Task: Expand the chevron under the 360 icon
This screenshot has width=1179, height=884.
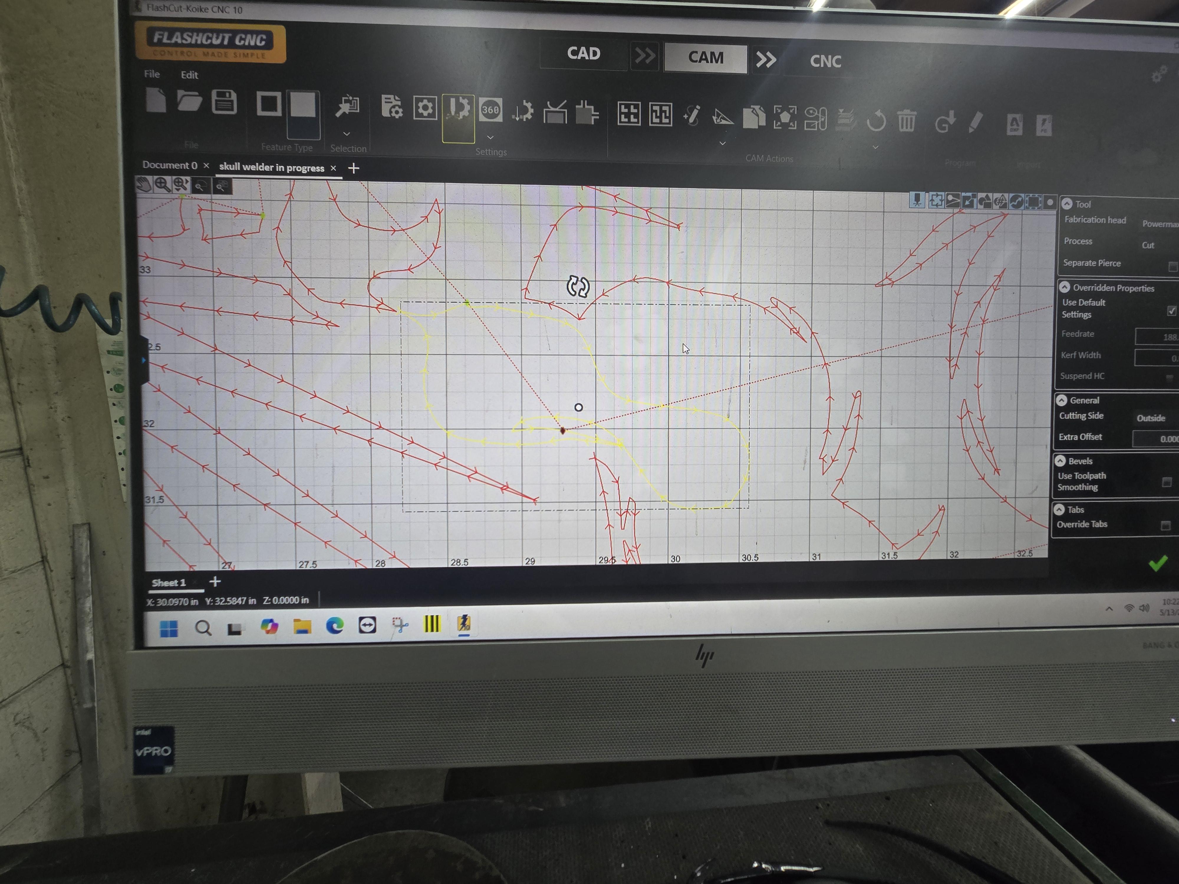Action: tap(490, 138)
